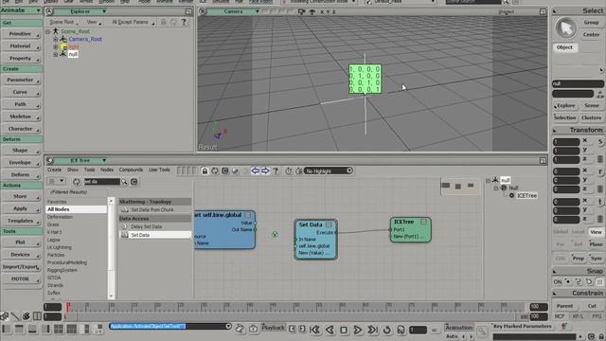The image size is (606, 341).
Task: Click the Skeleton button
Action: [x=21, y=117]
